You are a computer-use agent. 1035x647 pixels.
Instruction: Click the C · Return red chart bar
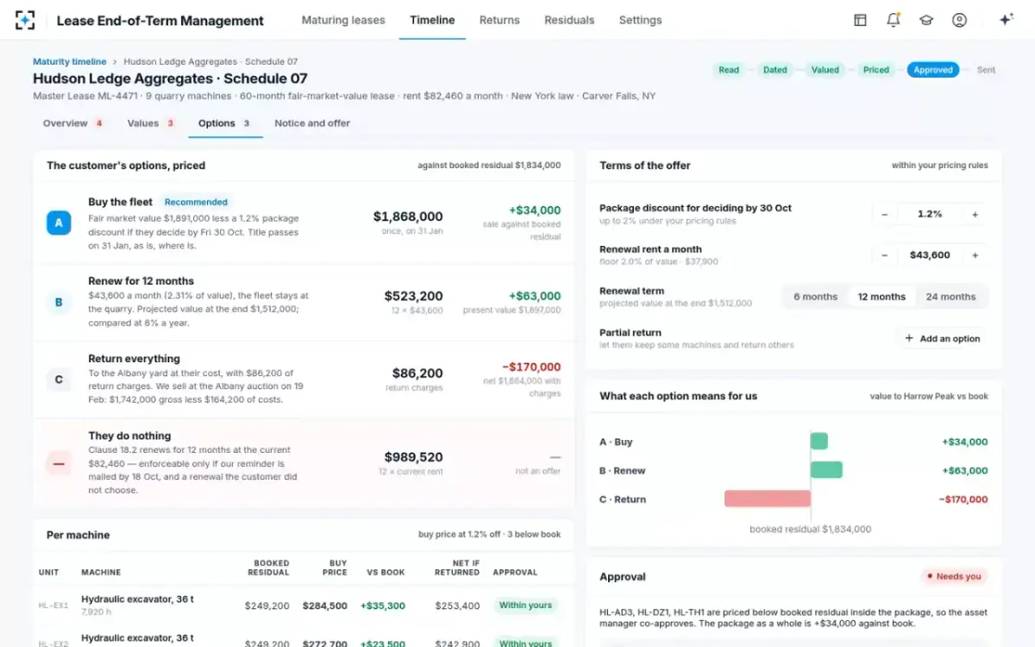pos(768,499)
